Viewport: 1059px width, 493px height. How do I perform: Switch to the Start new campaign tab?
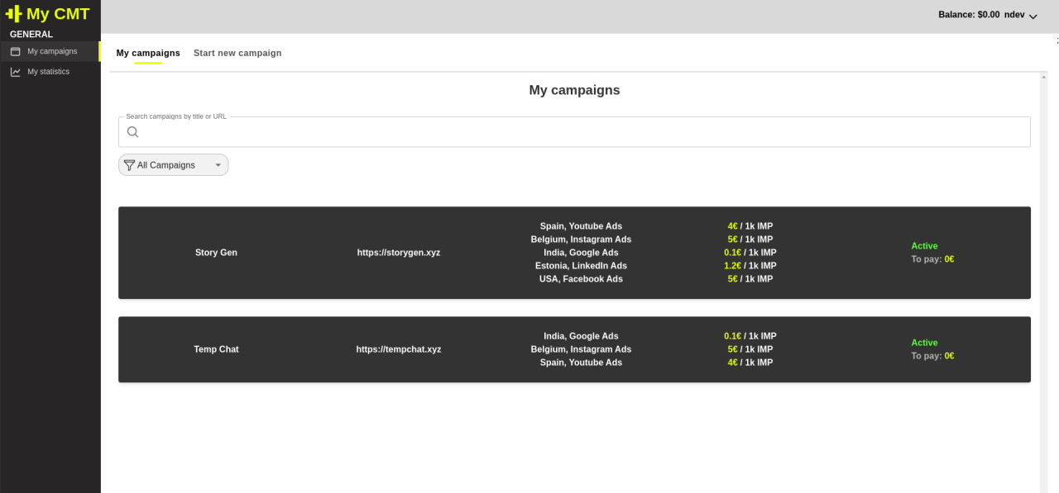[x=237, y=53]
